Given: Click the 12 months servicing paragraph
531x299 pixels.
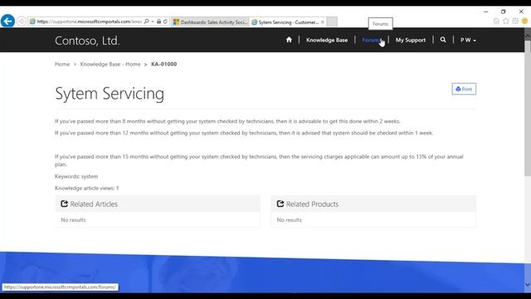Looking at the screenshot, I should click(x=244, y=133).
